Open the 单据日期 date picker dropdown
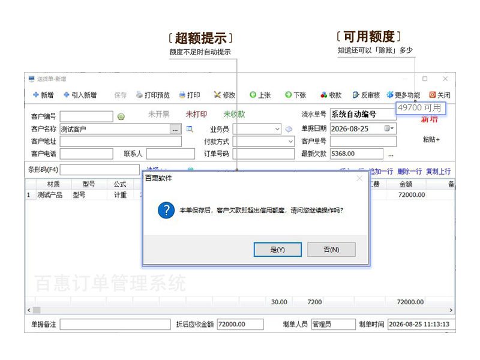This screenshot has width=480, height=360. (x=389, y=128)
